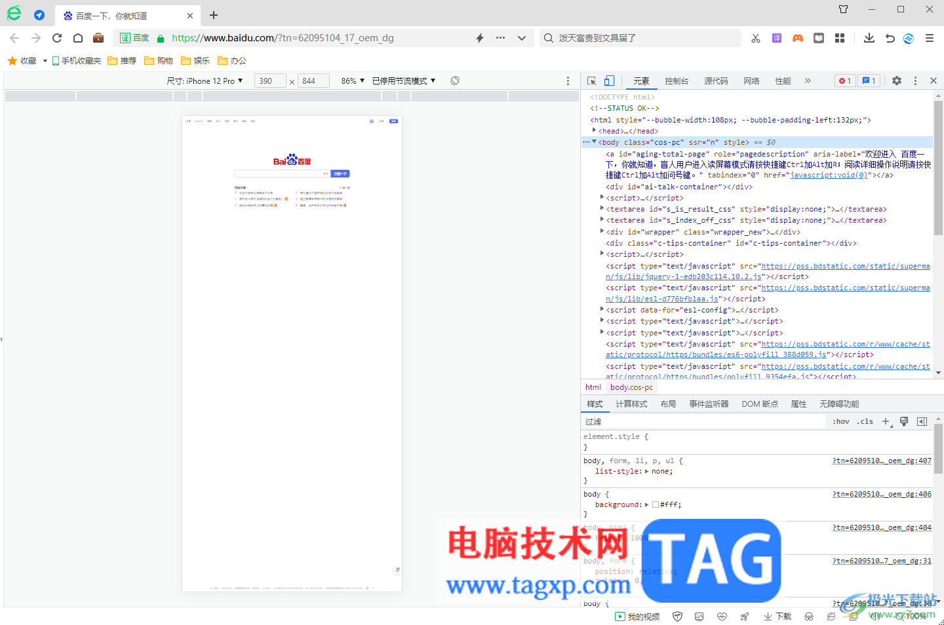Add a new style rule
944x625 pixels.
point(886,421)
